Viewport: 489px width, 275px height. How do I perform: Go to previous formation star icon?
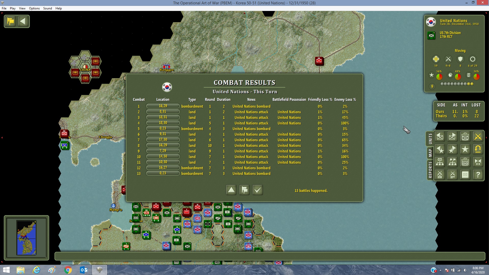pyautogui.click(x=440, y=149)
